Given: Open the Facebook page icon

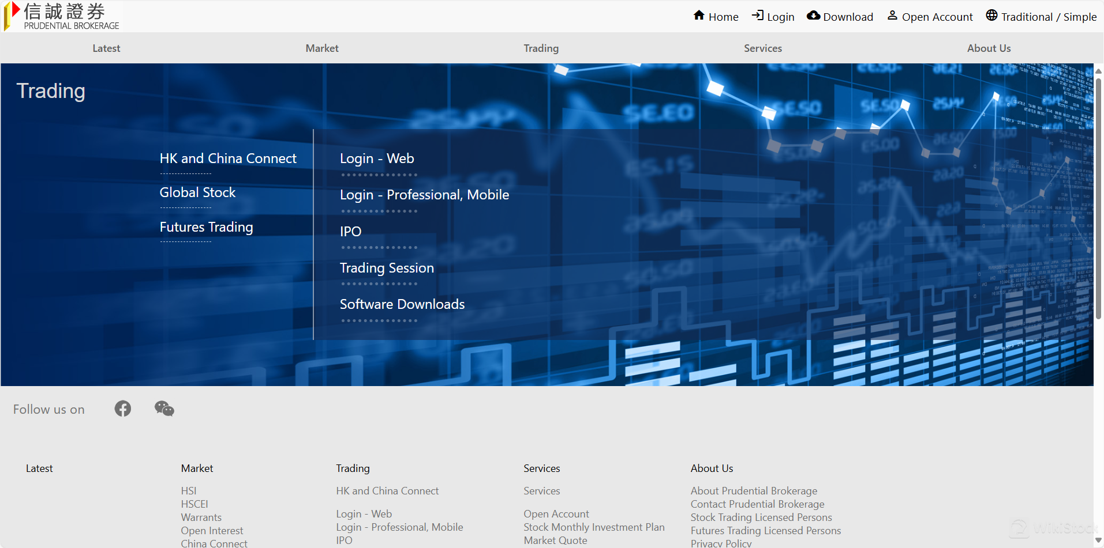Looking at the screenshot, I should (x=123, y=409).
